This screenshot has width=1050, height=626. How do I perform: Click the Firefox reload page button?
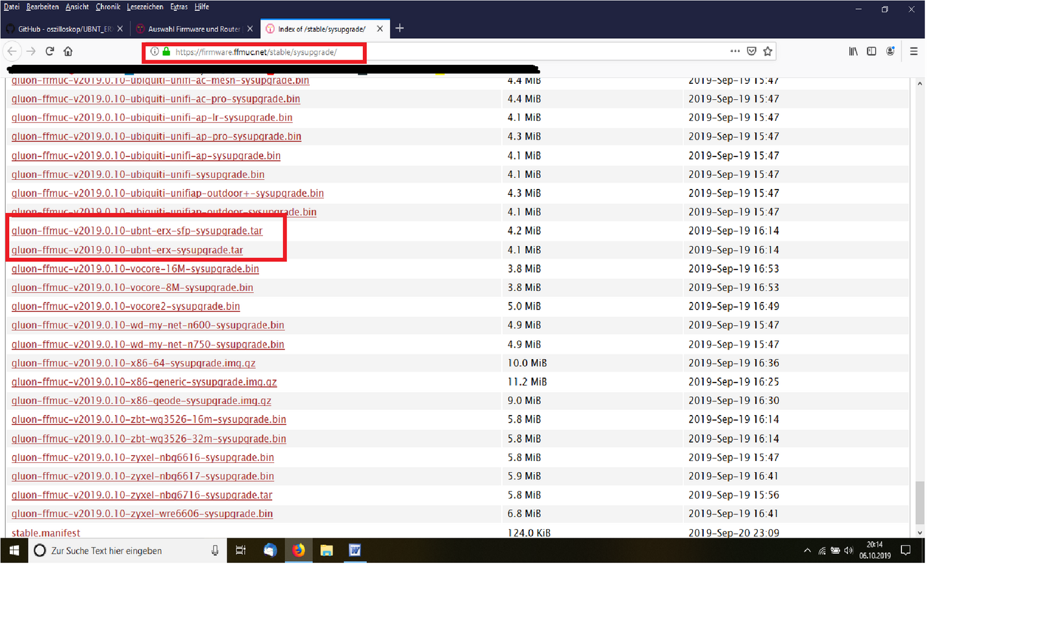click(x=49, y=51)
